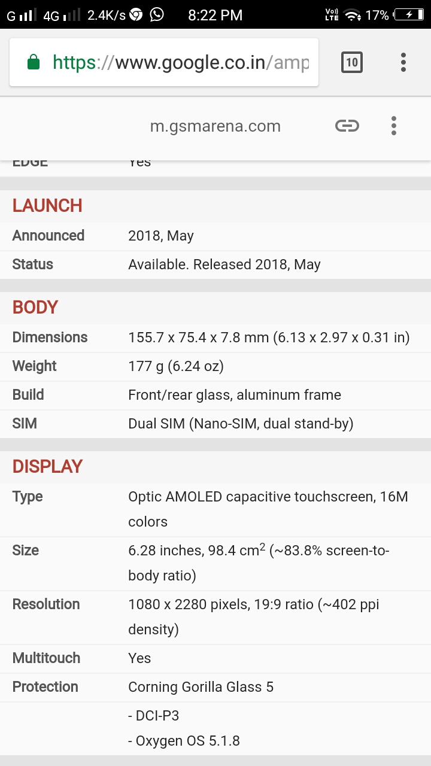Viewport: 431px width, 766px height.
Task: Tap the m.gsmarena.com domain label
Action: pos(215,126)
